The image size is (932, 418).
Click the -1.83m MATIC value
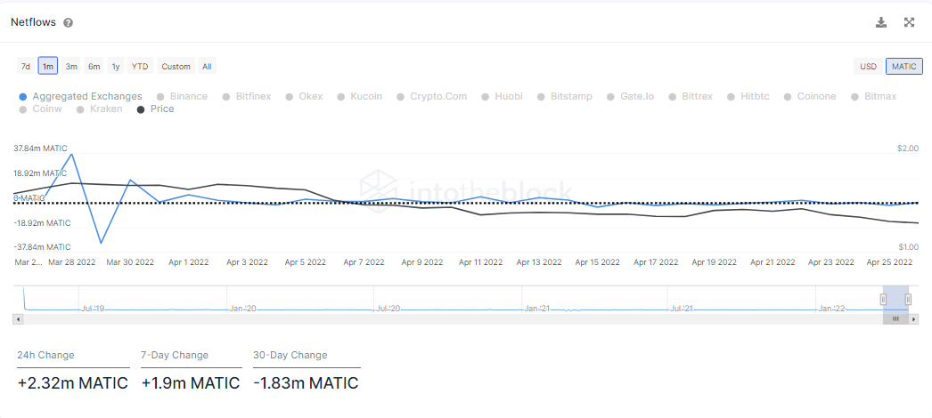point(307,383)
